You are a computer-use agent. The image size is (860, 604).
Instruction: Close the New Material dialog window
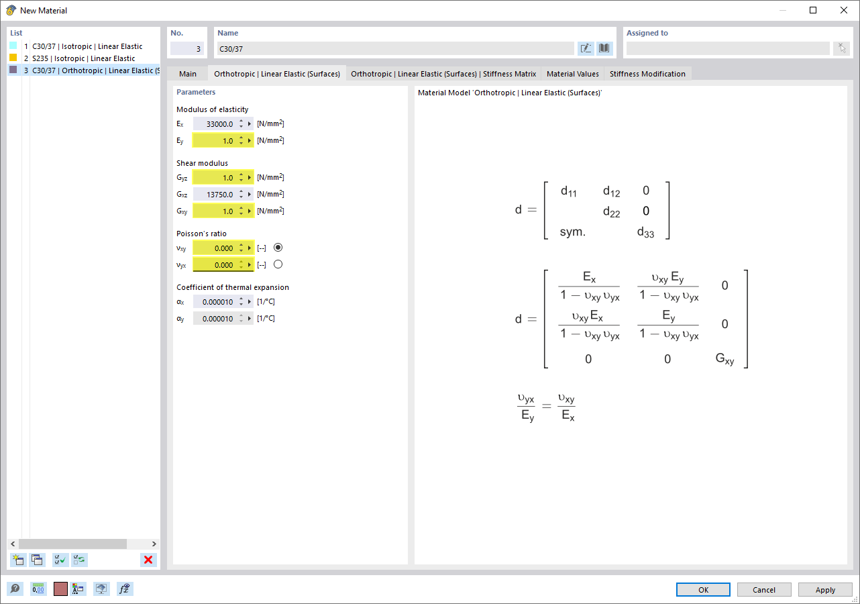844,10
